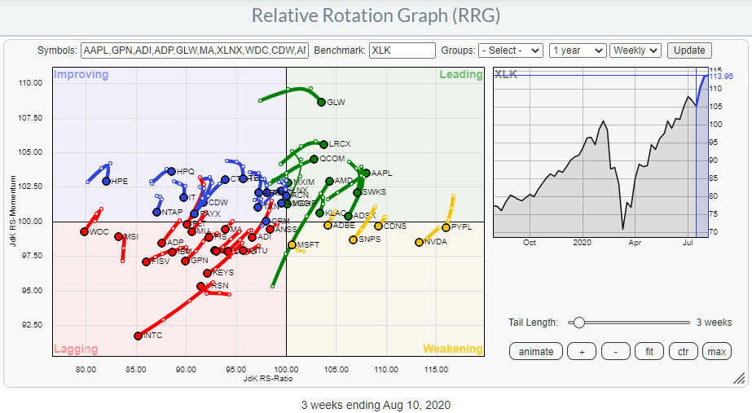Screen dimensions: 752x413
Task: Click the Tail Length slider handle
Action: point(578,323)
